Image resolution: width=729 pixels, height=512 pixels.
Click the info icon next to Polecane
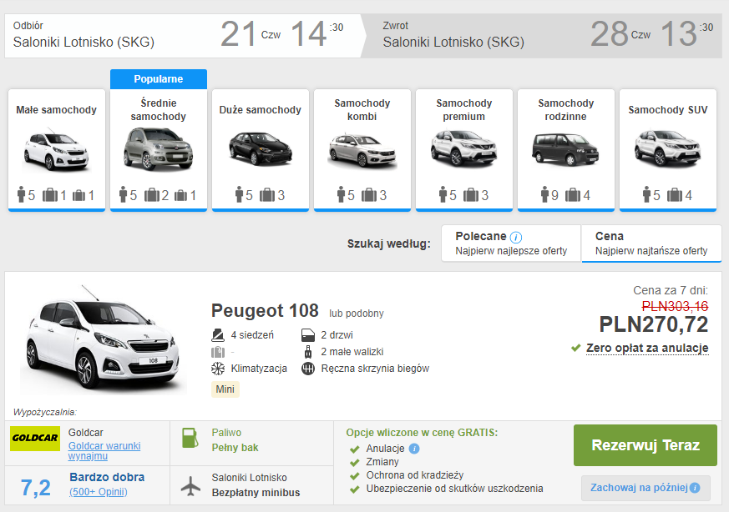tap(515, 237)
